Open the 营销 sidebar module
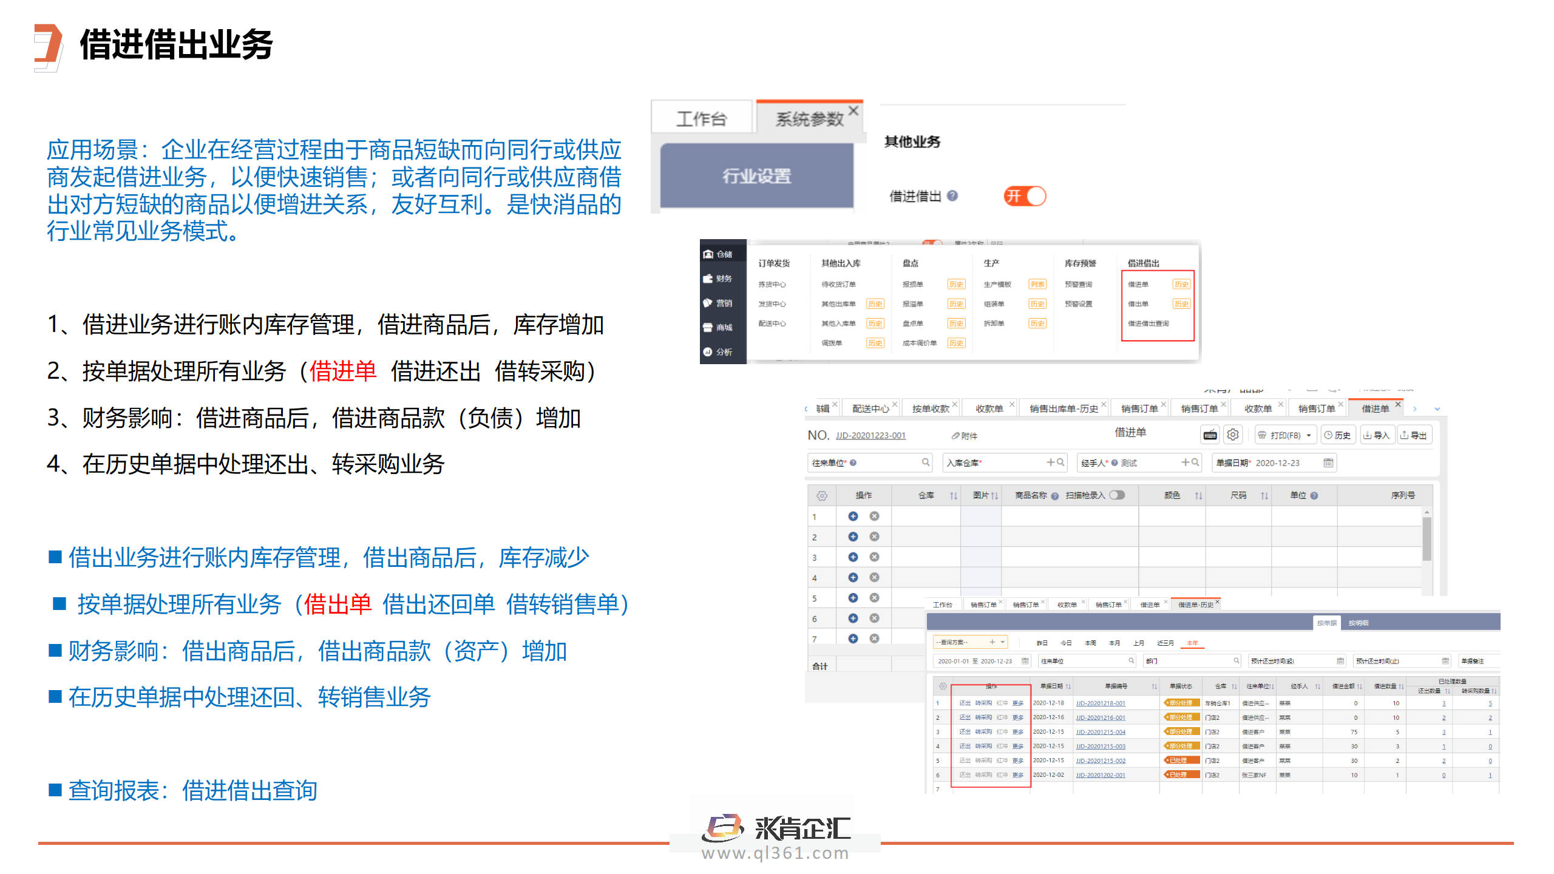The height and width of the screenshot is (874, 1554). pos(719,303)
